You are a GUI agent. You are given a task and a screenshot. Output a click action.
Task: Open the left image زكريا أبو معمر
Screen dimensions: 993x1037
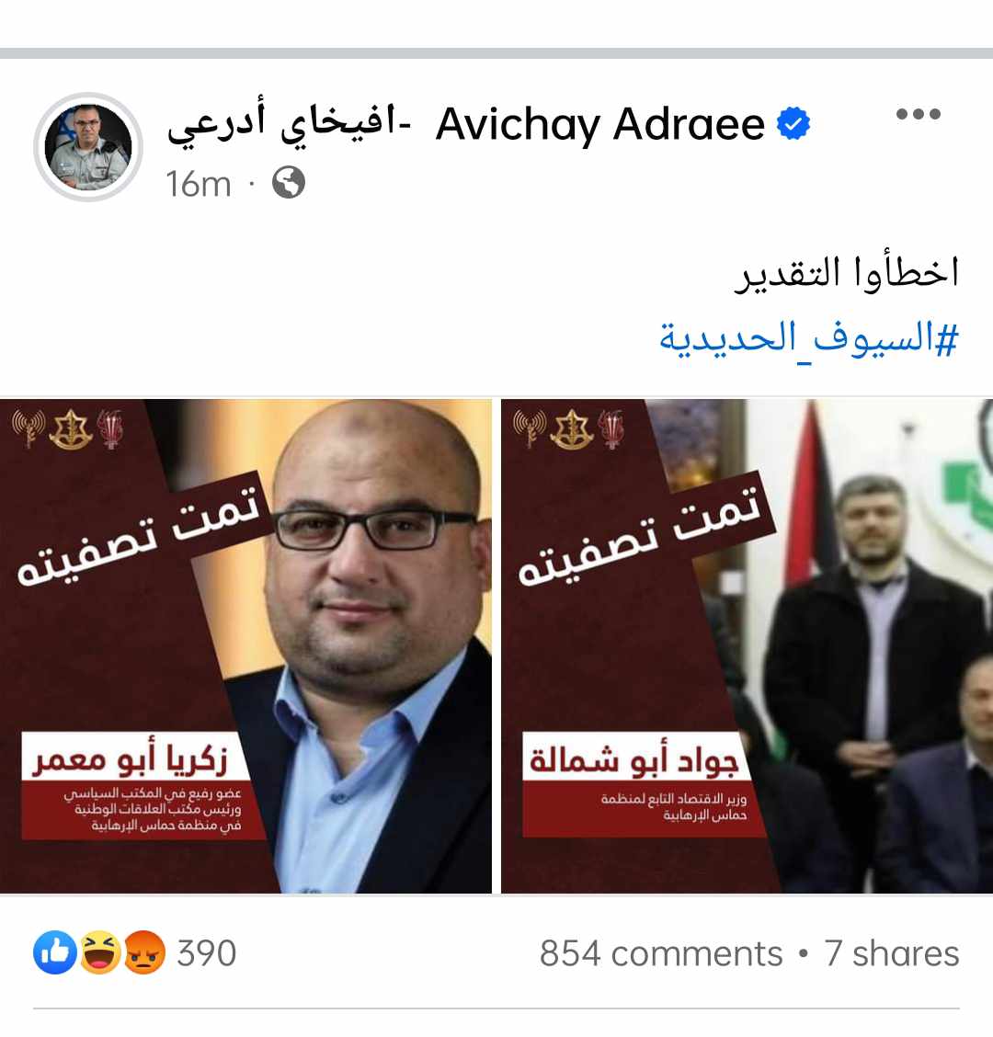pyautogui.click(x=245, y=646)
